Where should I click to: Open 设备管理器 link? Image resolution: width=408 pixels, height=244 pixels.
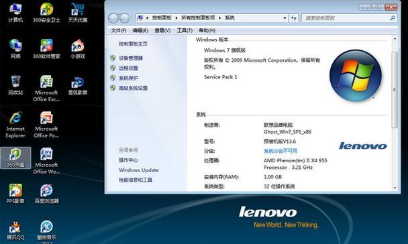click(x=131, y=58)
